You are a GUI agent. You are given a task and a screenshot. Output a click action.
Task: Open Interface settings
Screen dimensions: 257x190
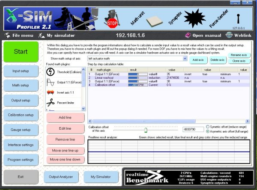click(21, 145)
